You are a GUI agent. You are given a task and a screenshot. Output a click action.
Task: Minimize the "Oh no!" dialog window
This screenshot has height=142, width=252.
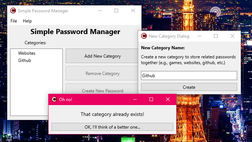pyautogui.click(x=135, y=99)
